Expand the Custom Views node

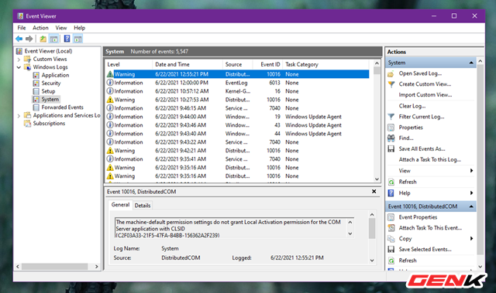19,60
